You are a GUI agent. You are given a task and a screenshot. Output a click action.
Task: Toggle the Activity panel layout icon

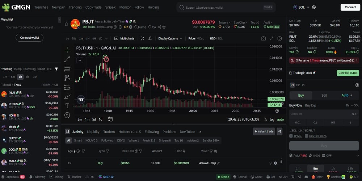point(67,132)
